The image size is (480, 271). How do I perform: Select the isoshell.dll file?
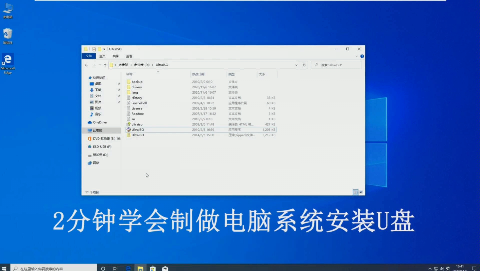201,103
